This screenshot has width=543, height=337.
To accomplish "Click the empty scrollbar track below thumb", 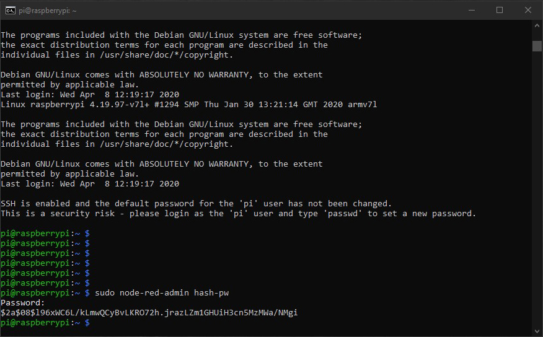I will coord(537,188).
